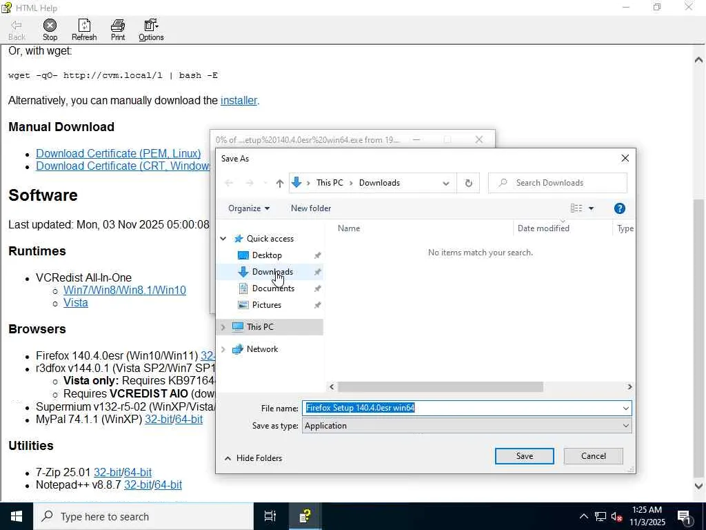Screen dimensions: 706x530
Task: Click the taskbar clock showing 1:25 AM
Action: [x=647, y=516]
